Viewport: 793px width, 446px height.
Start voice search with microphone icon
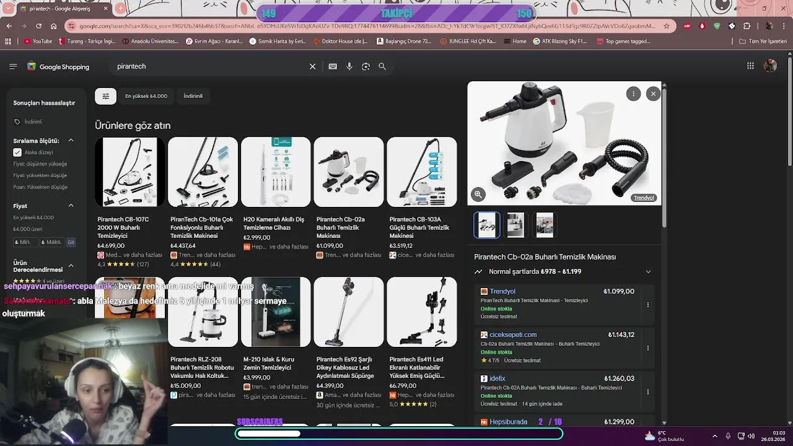[x=349, y=66]
